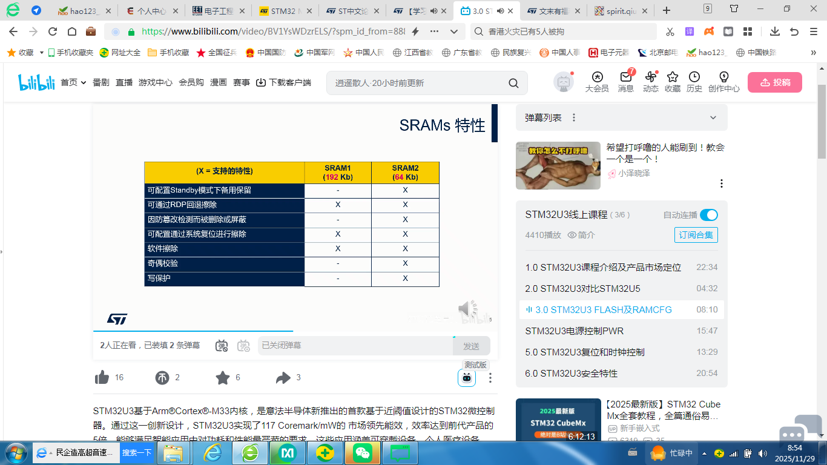Open 历史 watch history
The height and width of the screenshot is (465, 827).
pyautogui.click(x=694, y=82)
